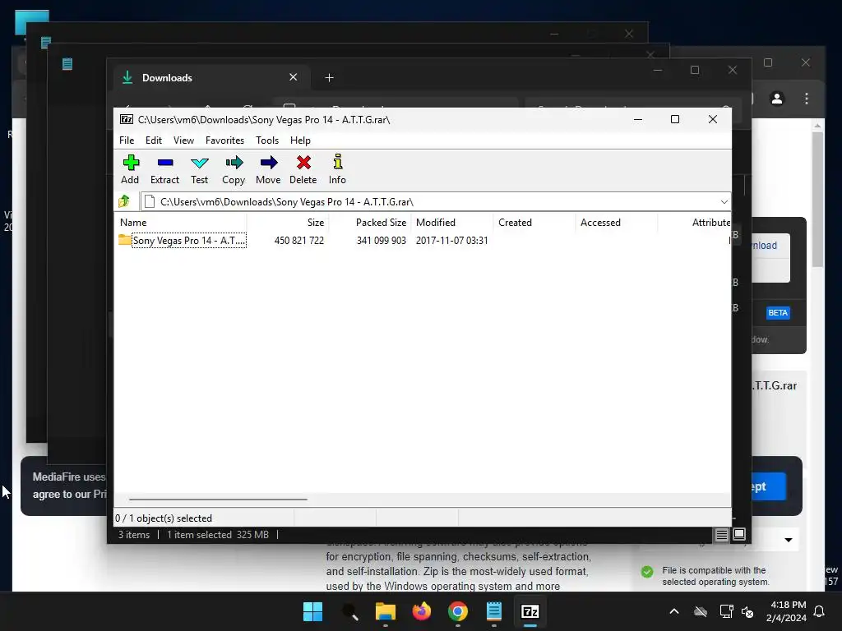Select the Copy toolbar icon

point(234,169)
